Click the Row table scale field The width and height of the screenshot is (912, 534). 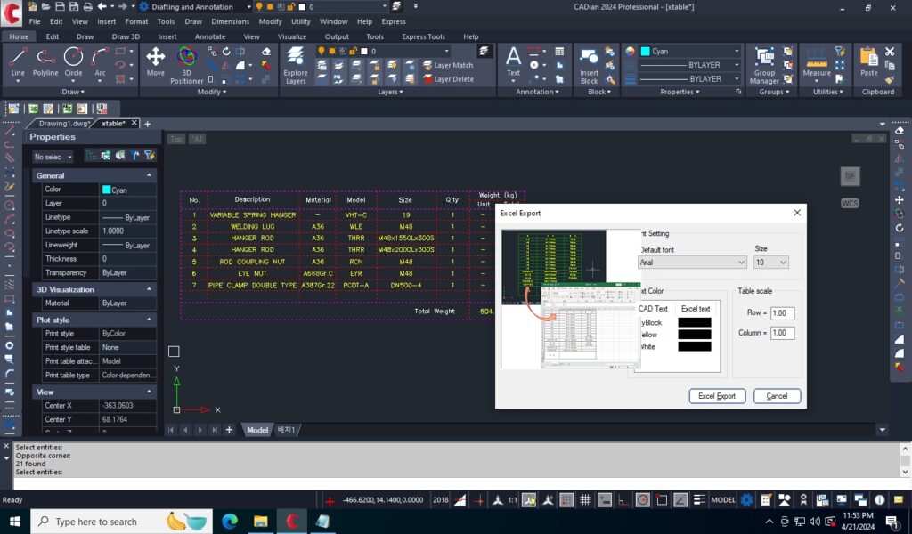pyautogui.click(x=782, y=313)
